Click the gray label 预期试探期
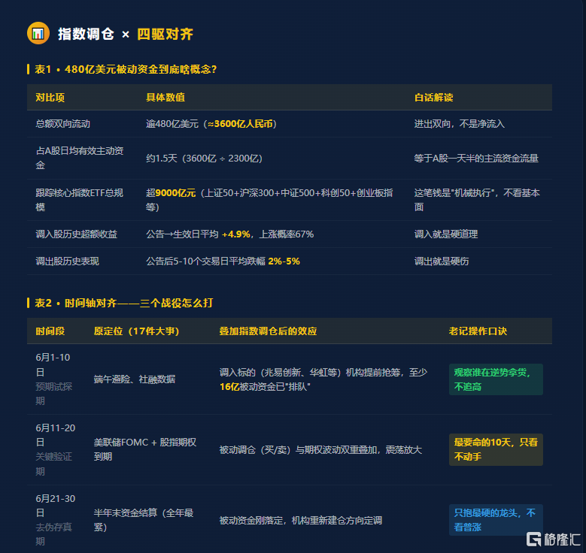Image resolution: width=586 pixels, height=553 pixels. coord(54,394)
